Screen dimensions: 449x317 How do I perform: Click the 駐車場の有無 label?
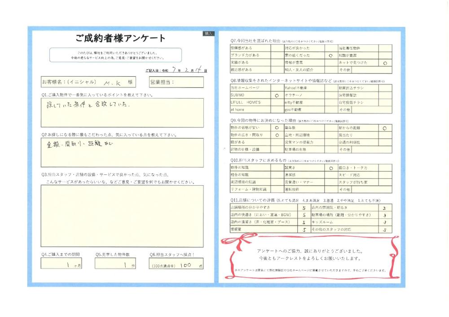pyautogui.click(x=295, y=149)
